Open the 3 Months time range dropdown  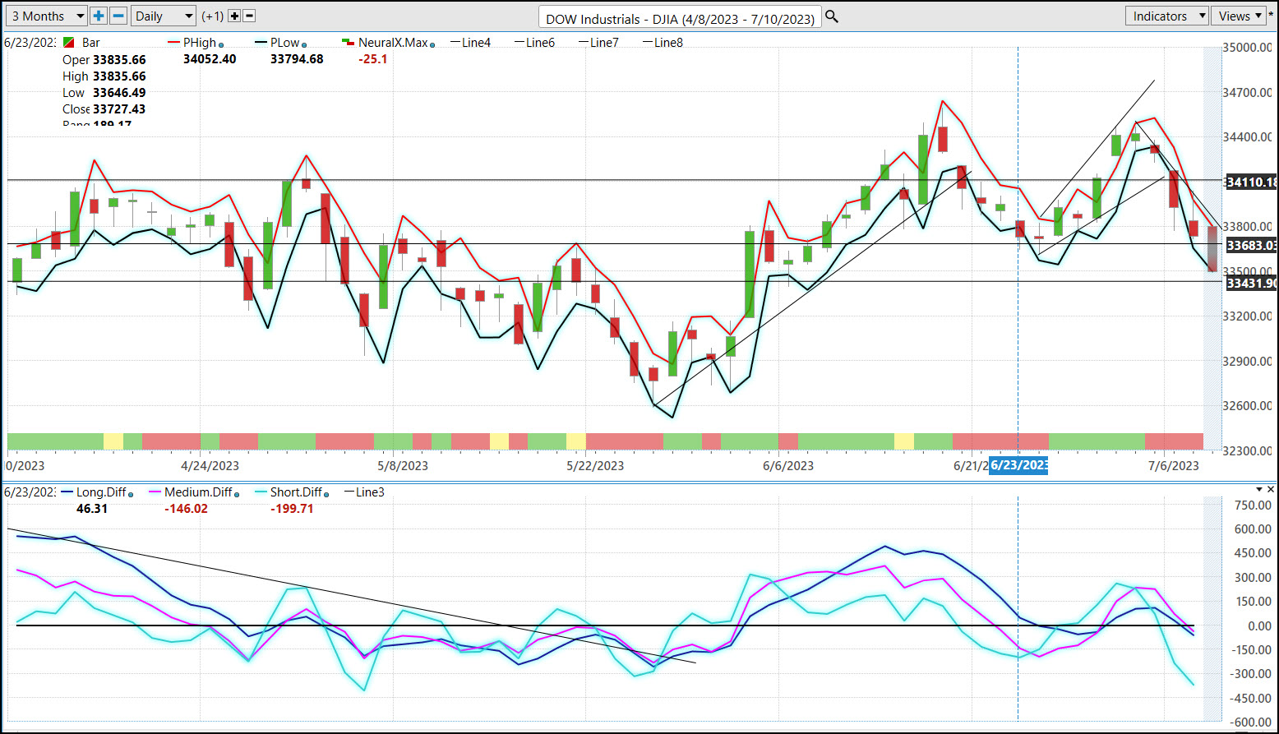point(46,16)
